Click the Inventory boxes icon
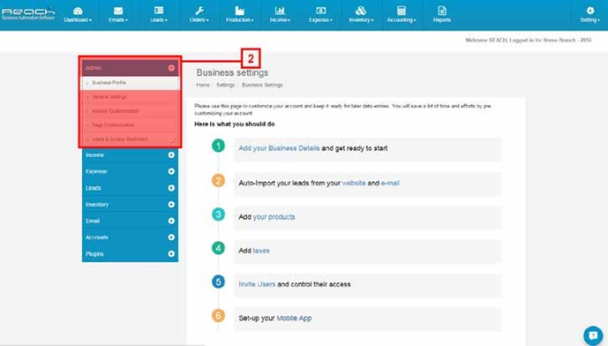Screen dimensions: 608x346 pos(361,11)
